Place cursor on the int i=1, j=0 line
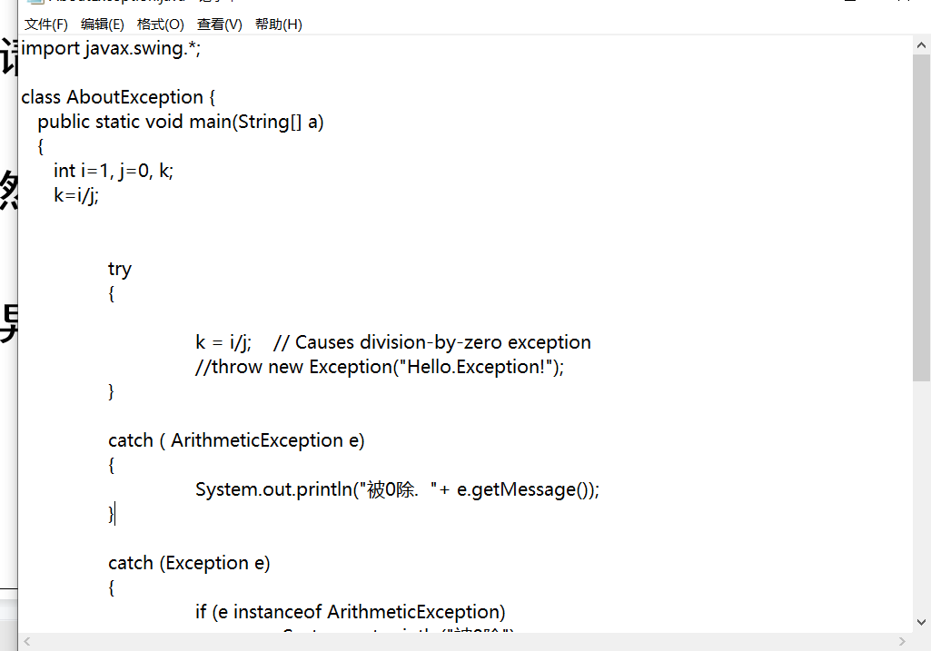This screenshot has height=651, width=931. click(113, 171)
